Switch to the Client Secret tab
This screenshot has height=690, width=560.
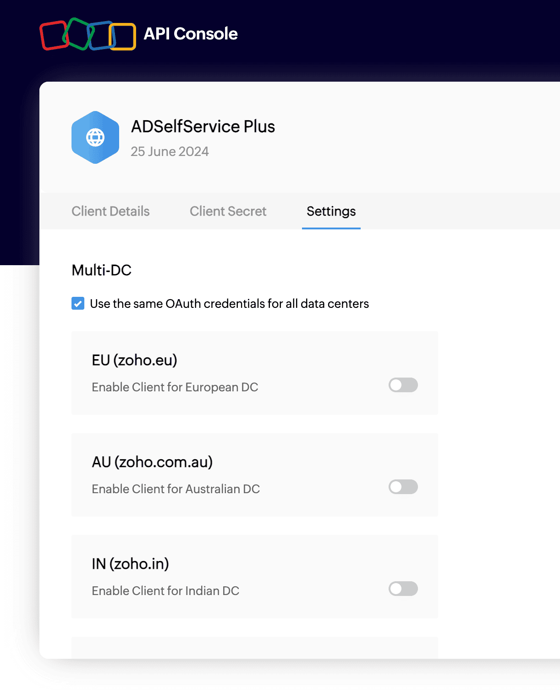[x=228, y=211]
